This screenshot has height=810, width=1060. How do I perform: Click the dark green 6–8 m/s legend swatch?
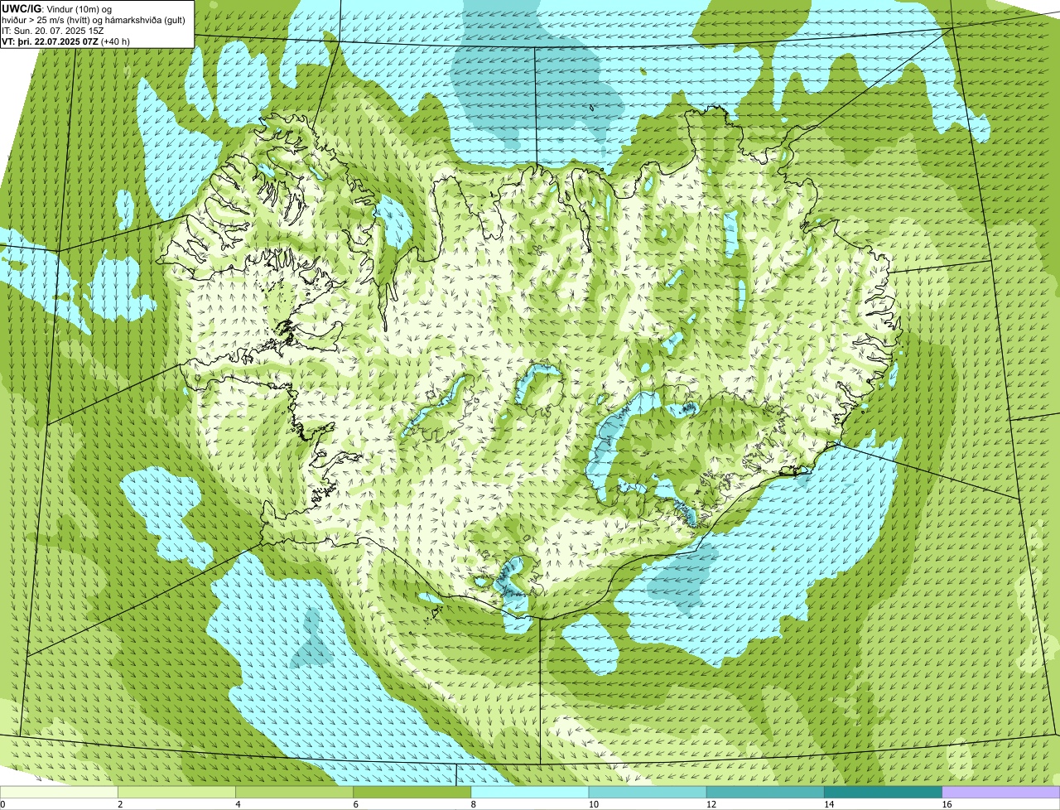[412, 792]
